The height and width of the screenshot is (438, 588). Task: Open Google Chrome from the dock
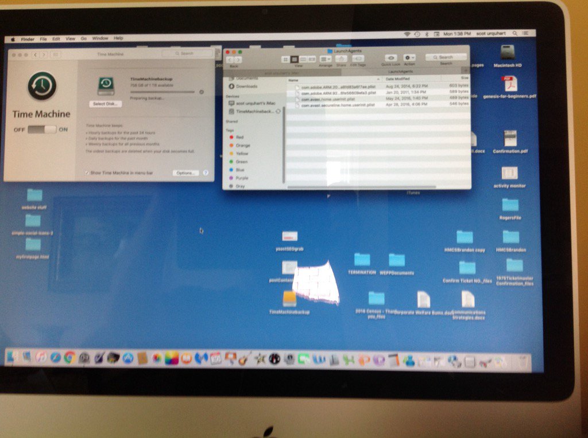click(69, 358)
